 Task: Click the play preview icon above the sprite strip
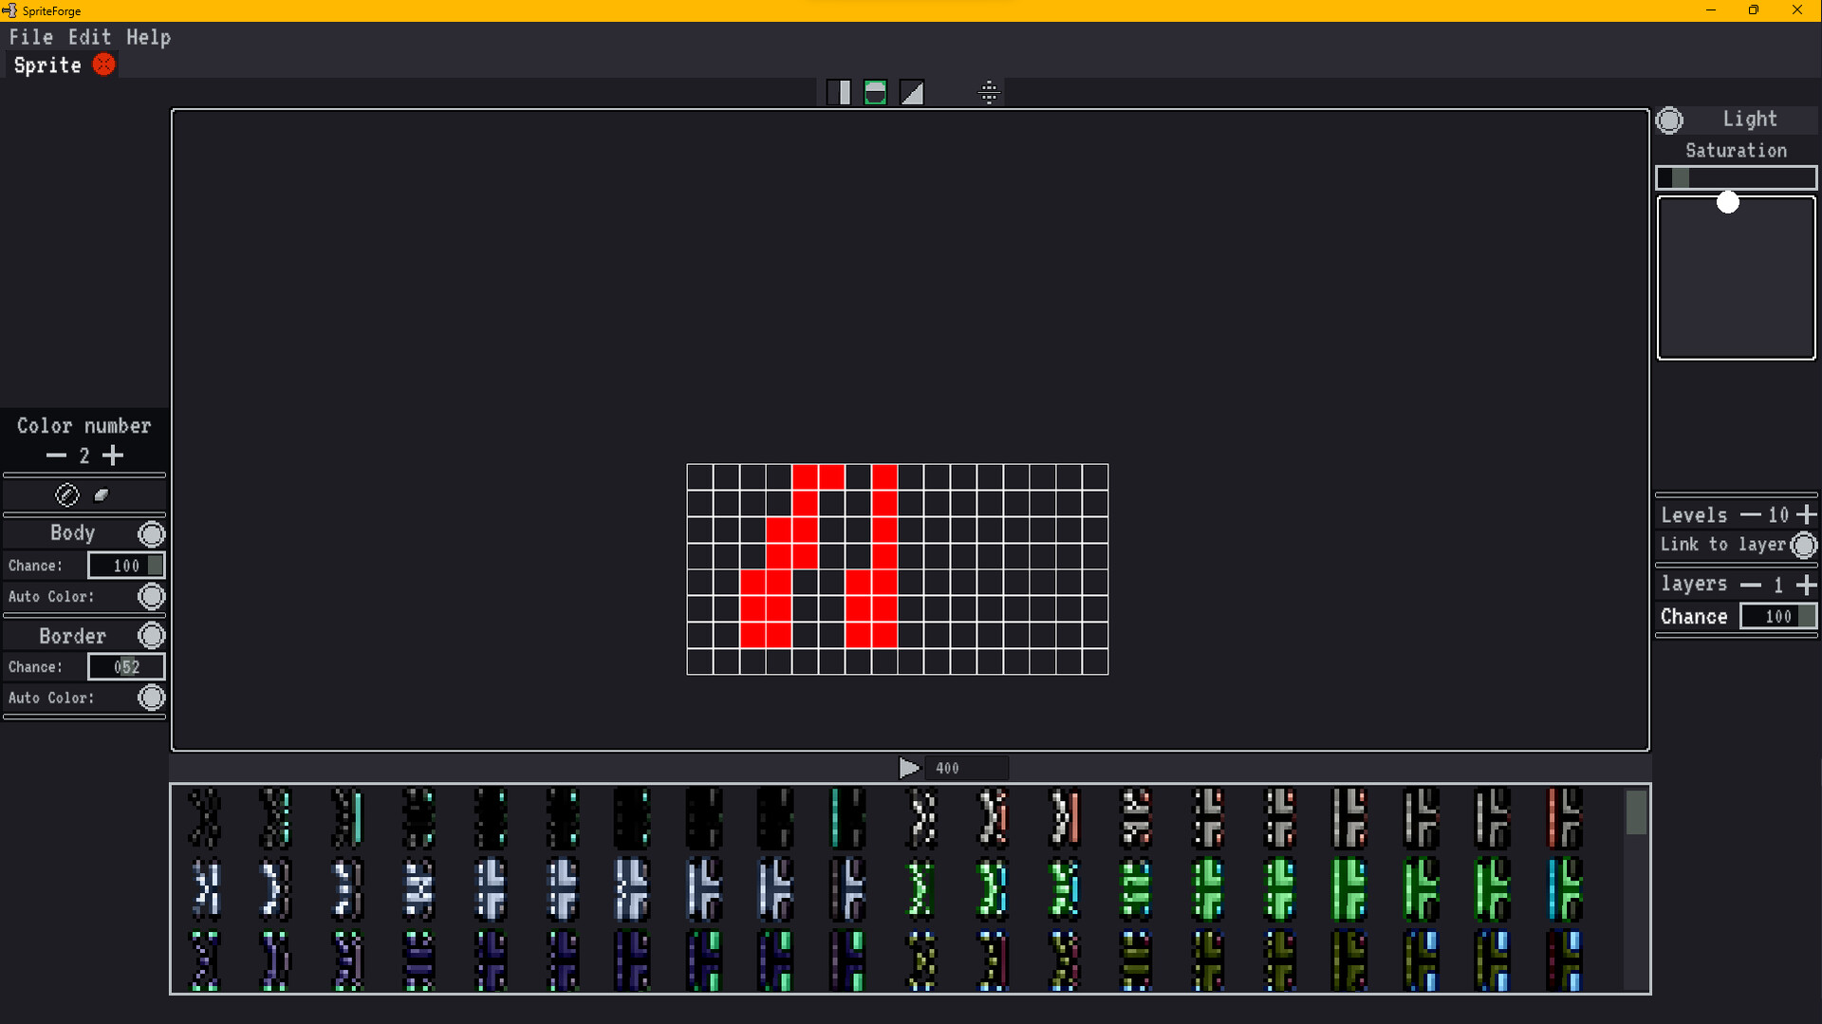point(910,768)
